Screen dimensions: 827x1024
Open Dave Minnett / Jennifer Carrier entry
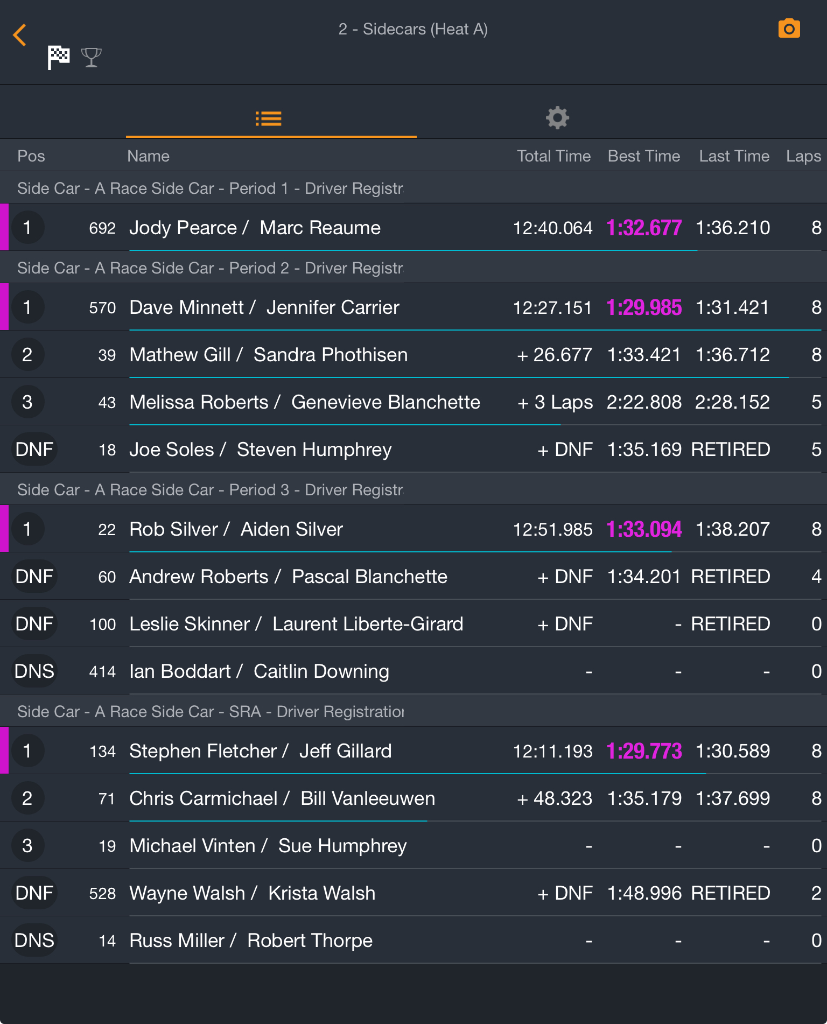pos(413,307)
